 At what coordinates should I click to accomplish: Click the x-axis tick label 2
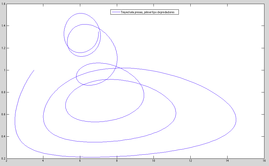point(6,162)
